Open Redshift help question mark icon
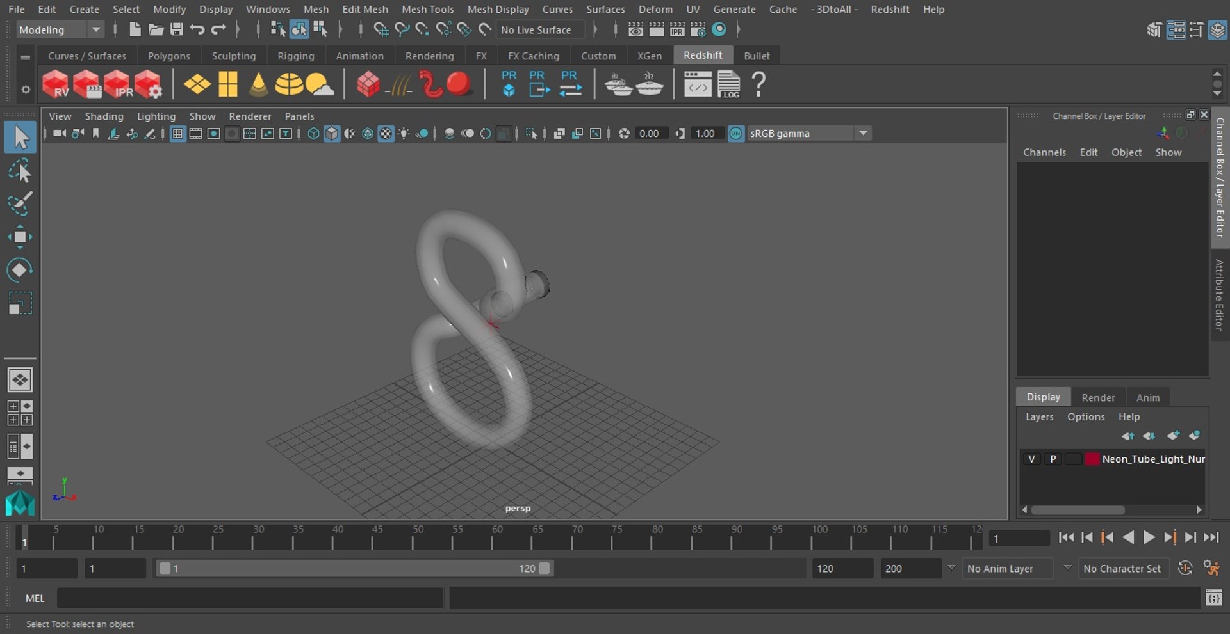Screen dimensions: 1230x634 (x=758, y=84)
